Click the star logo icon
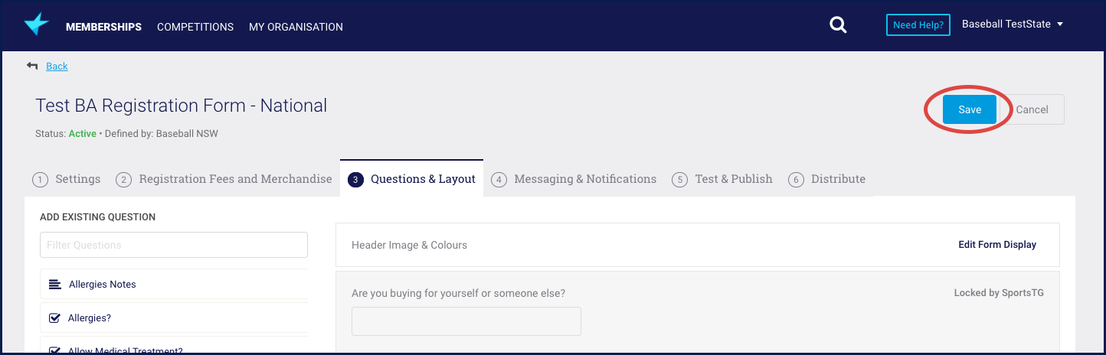This screenshot has width=1106, height=355. pos(36,24)
